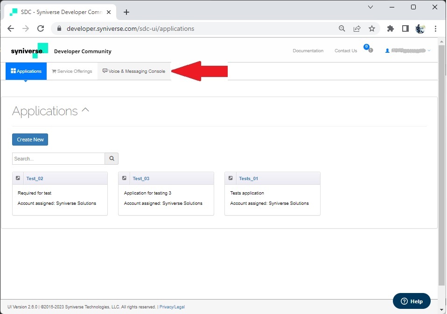The height and width of the screenshot is (314, 447).
Task: Reload the page using the refresh icon
Action: 41,28
